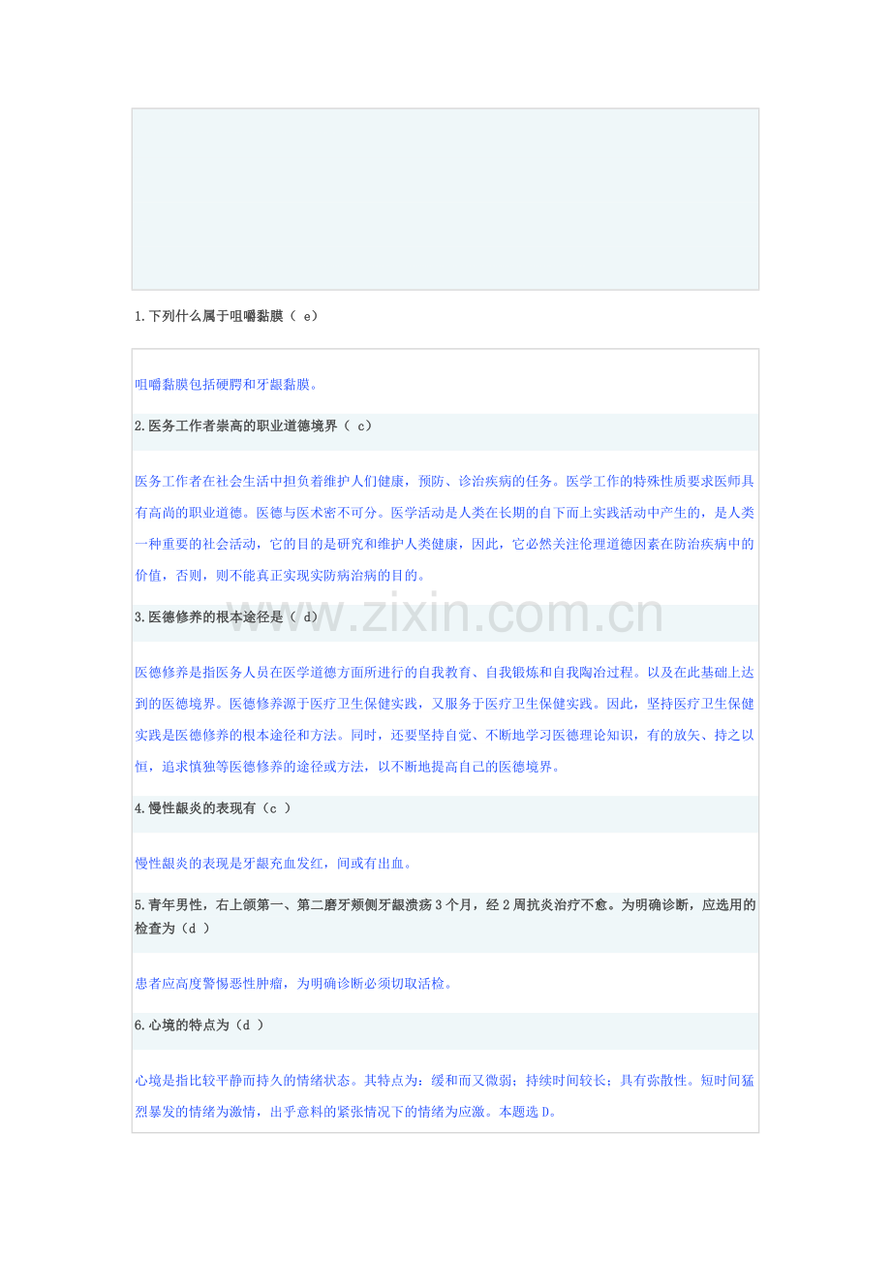Click the empty light-blue box above question 1
The height and width of the screenshot is (1262, 891).
(445, 199)
